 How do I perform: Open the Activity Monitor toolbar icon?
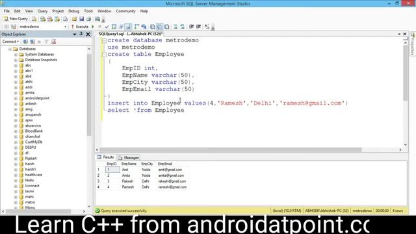click(97, 19)
